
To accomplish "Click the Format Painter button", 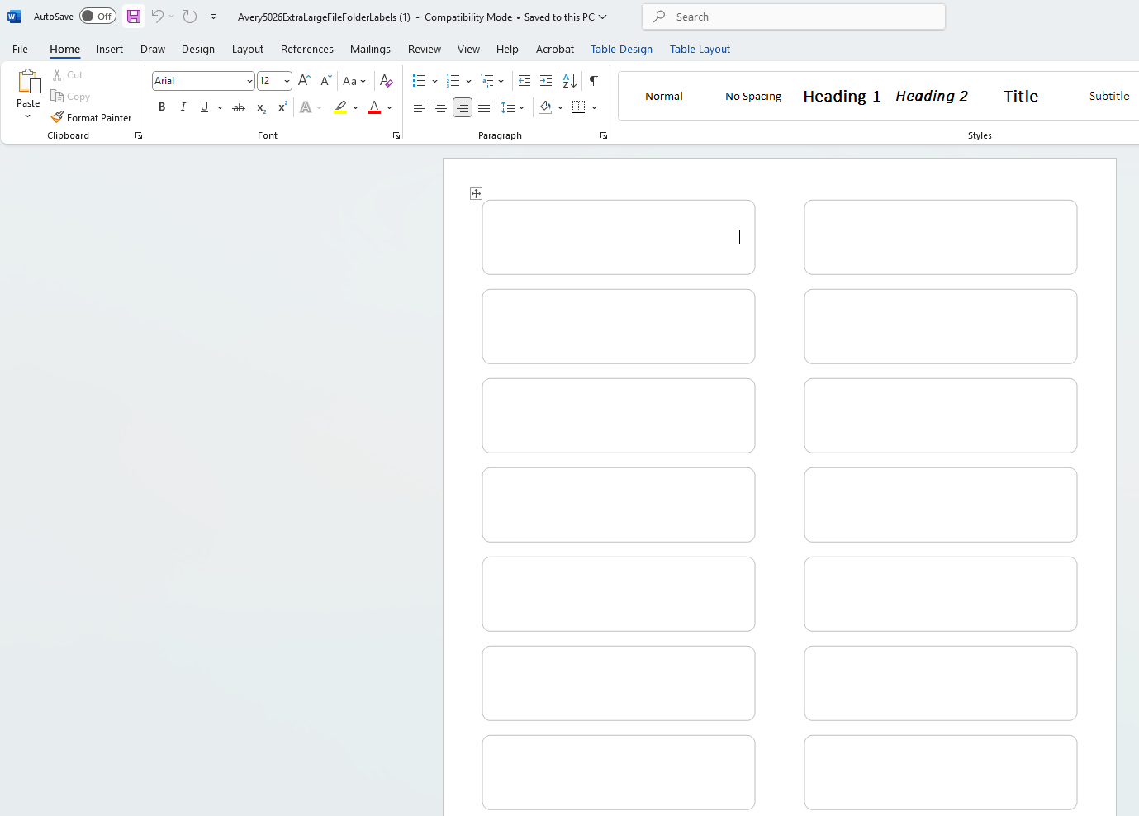I will (91, 117).
